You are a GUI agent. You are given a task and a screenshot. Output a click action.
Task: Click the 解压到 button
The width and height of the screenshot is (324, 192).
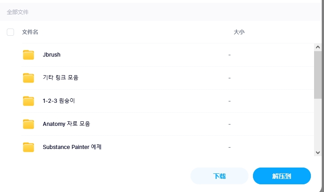pos(281,176)
